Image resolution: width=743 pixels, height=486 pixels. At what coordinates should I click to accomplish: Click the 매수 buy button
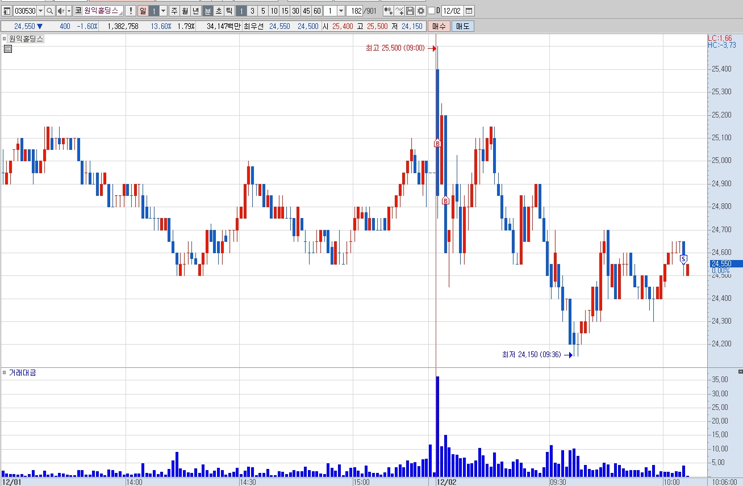(x=439, y=26)
